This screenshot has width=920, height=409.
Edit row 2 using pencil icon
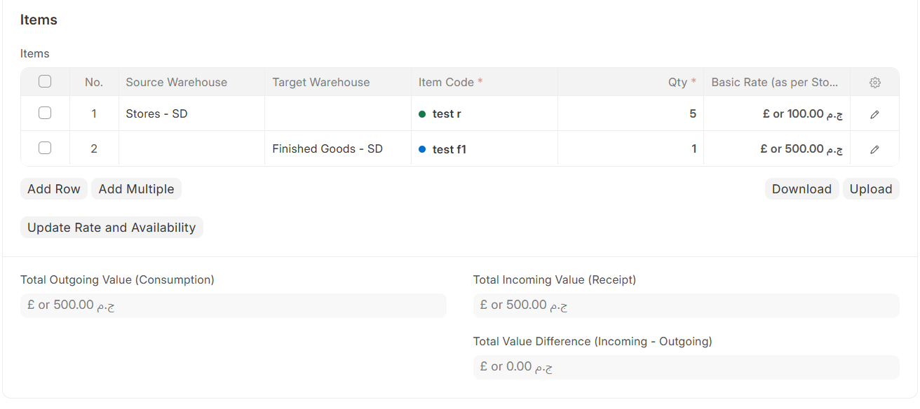click(x=874, y=149)
